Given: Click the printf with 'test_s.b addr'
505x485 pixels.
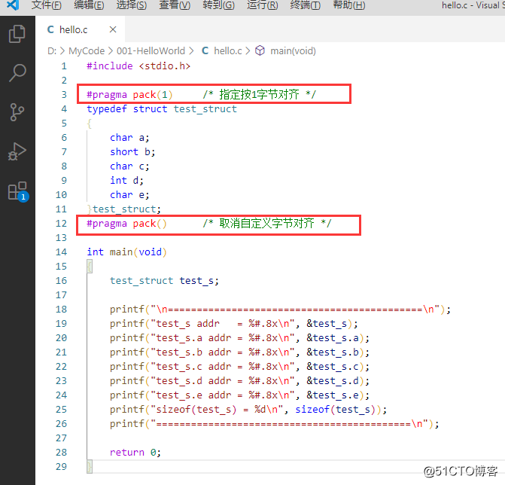Looking at the screenshot, I should coord(239,352).
